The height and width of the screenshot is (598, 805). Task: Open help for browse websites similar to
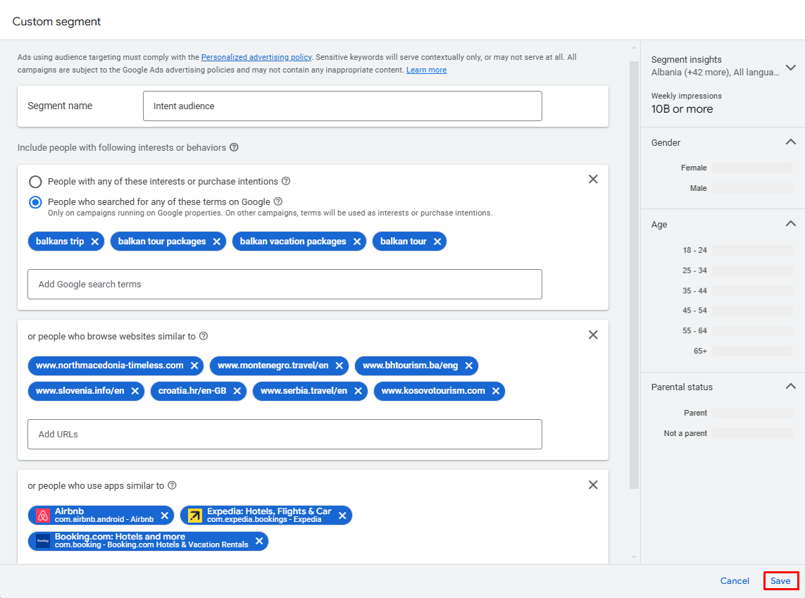coord(204,336)
